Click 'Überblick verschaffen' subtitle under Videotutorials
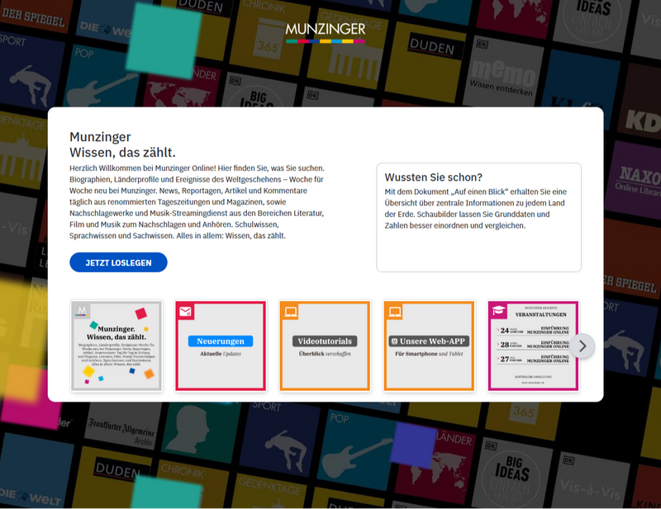Screen dimensions: 661x509 click(x=325, y=354)
